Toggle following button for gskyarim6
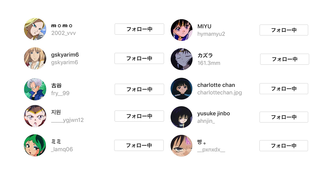 pyautogui.click(x=139, y=58)
